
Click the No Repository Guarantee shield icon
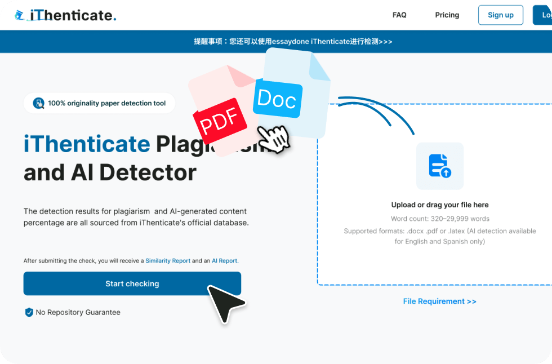coord(29,312)
